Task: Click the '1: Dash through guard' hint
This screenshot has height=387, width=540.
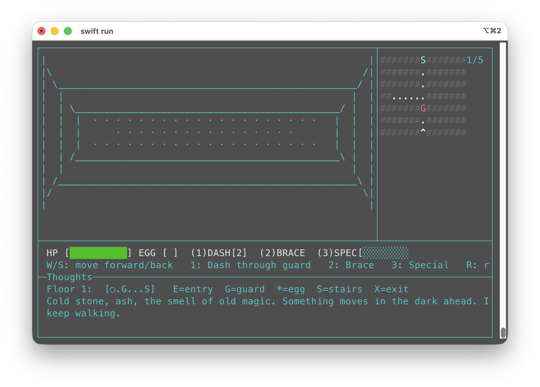Action: click(251, 265)
